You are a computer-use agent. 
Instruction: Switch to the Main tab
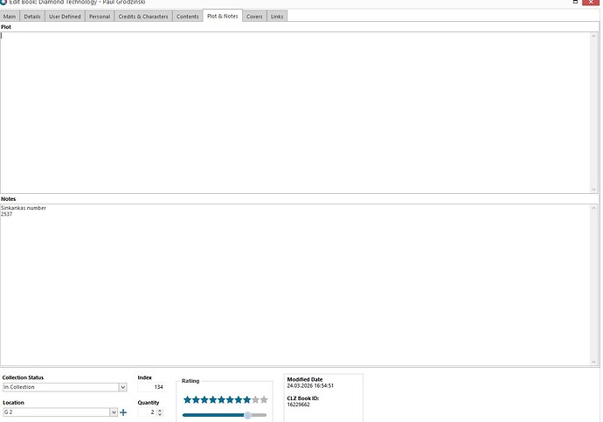10,17
